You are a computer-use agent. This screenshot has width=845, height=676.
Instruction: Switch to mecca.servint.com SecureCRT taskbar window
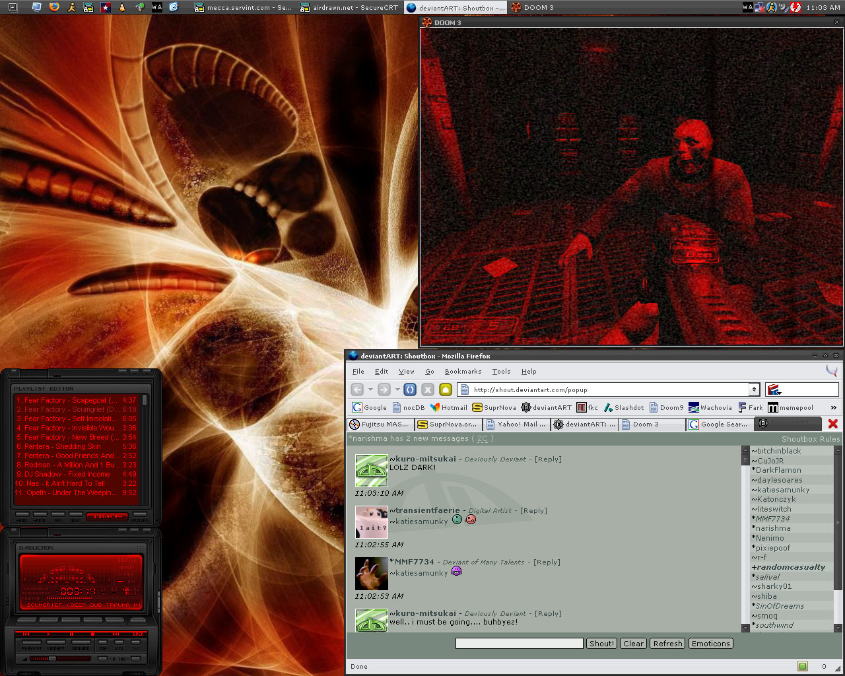[x=243, y=7]
